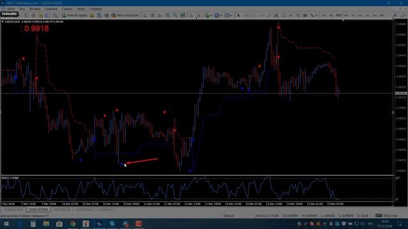This screenshot has width=408, height=229.
Task: Switch chart to candlesticks icon
Action: 153,15
